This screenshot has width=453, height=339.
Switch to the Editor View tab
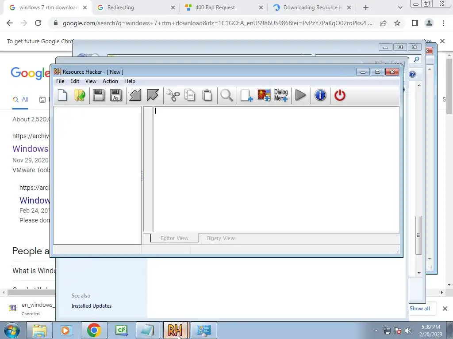(x=174, y=238)
